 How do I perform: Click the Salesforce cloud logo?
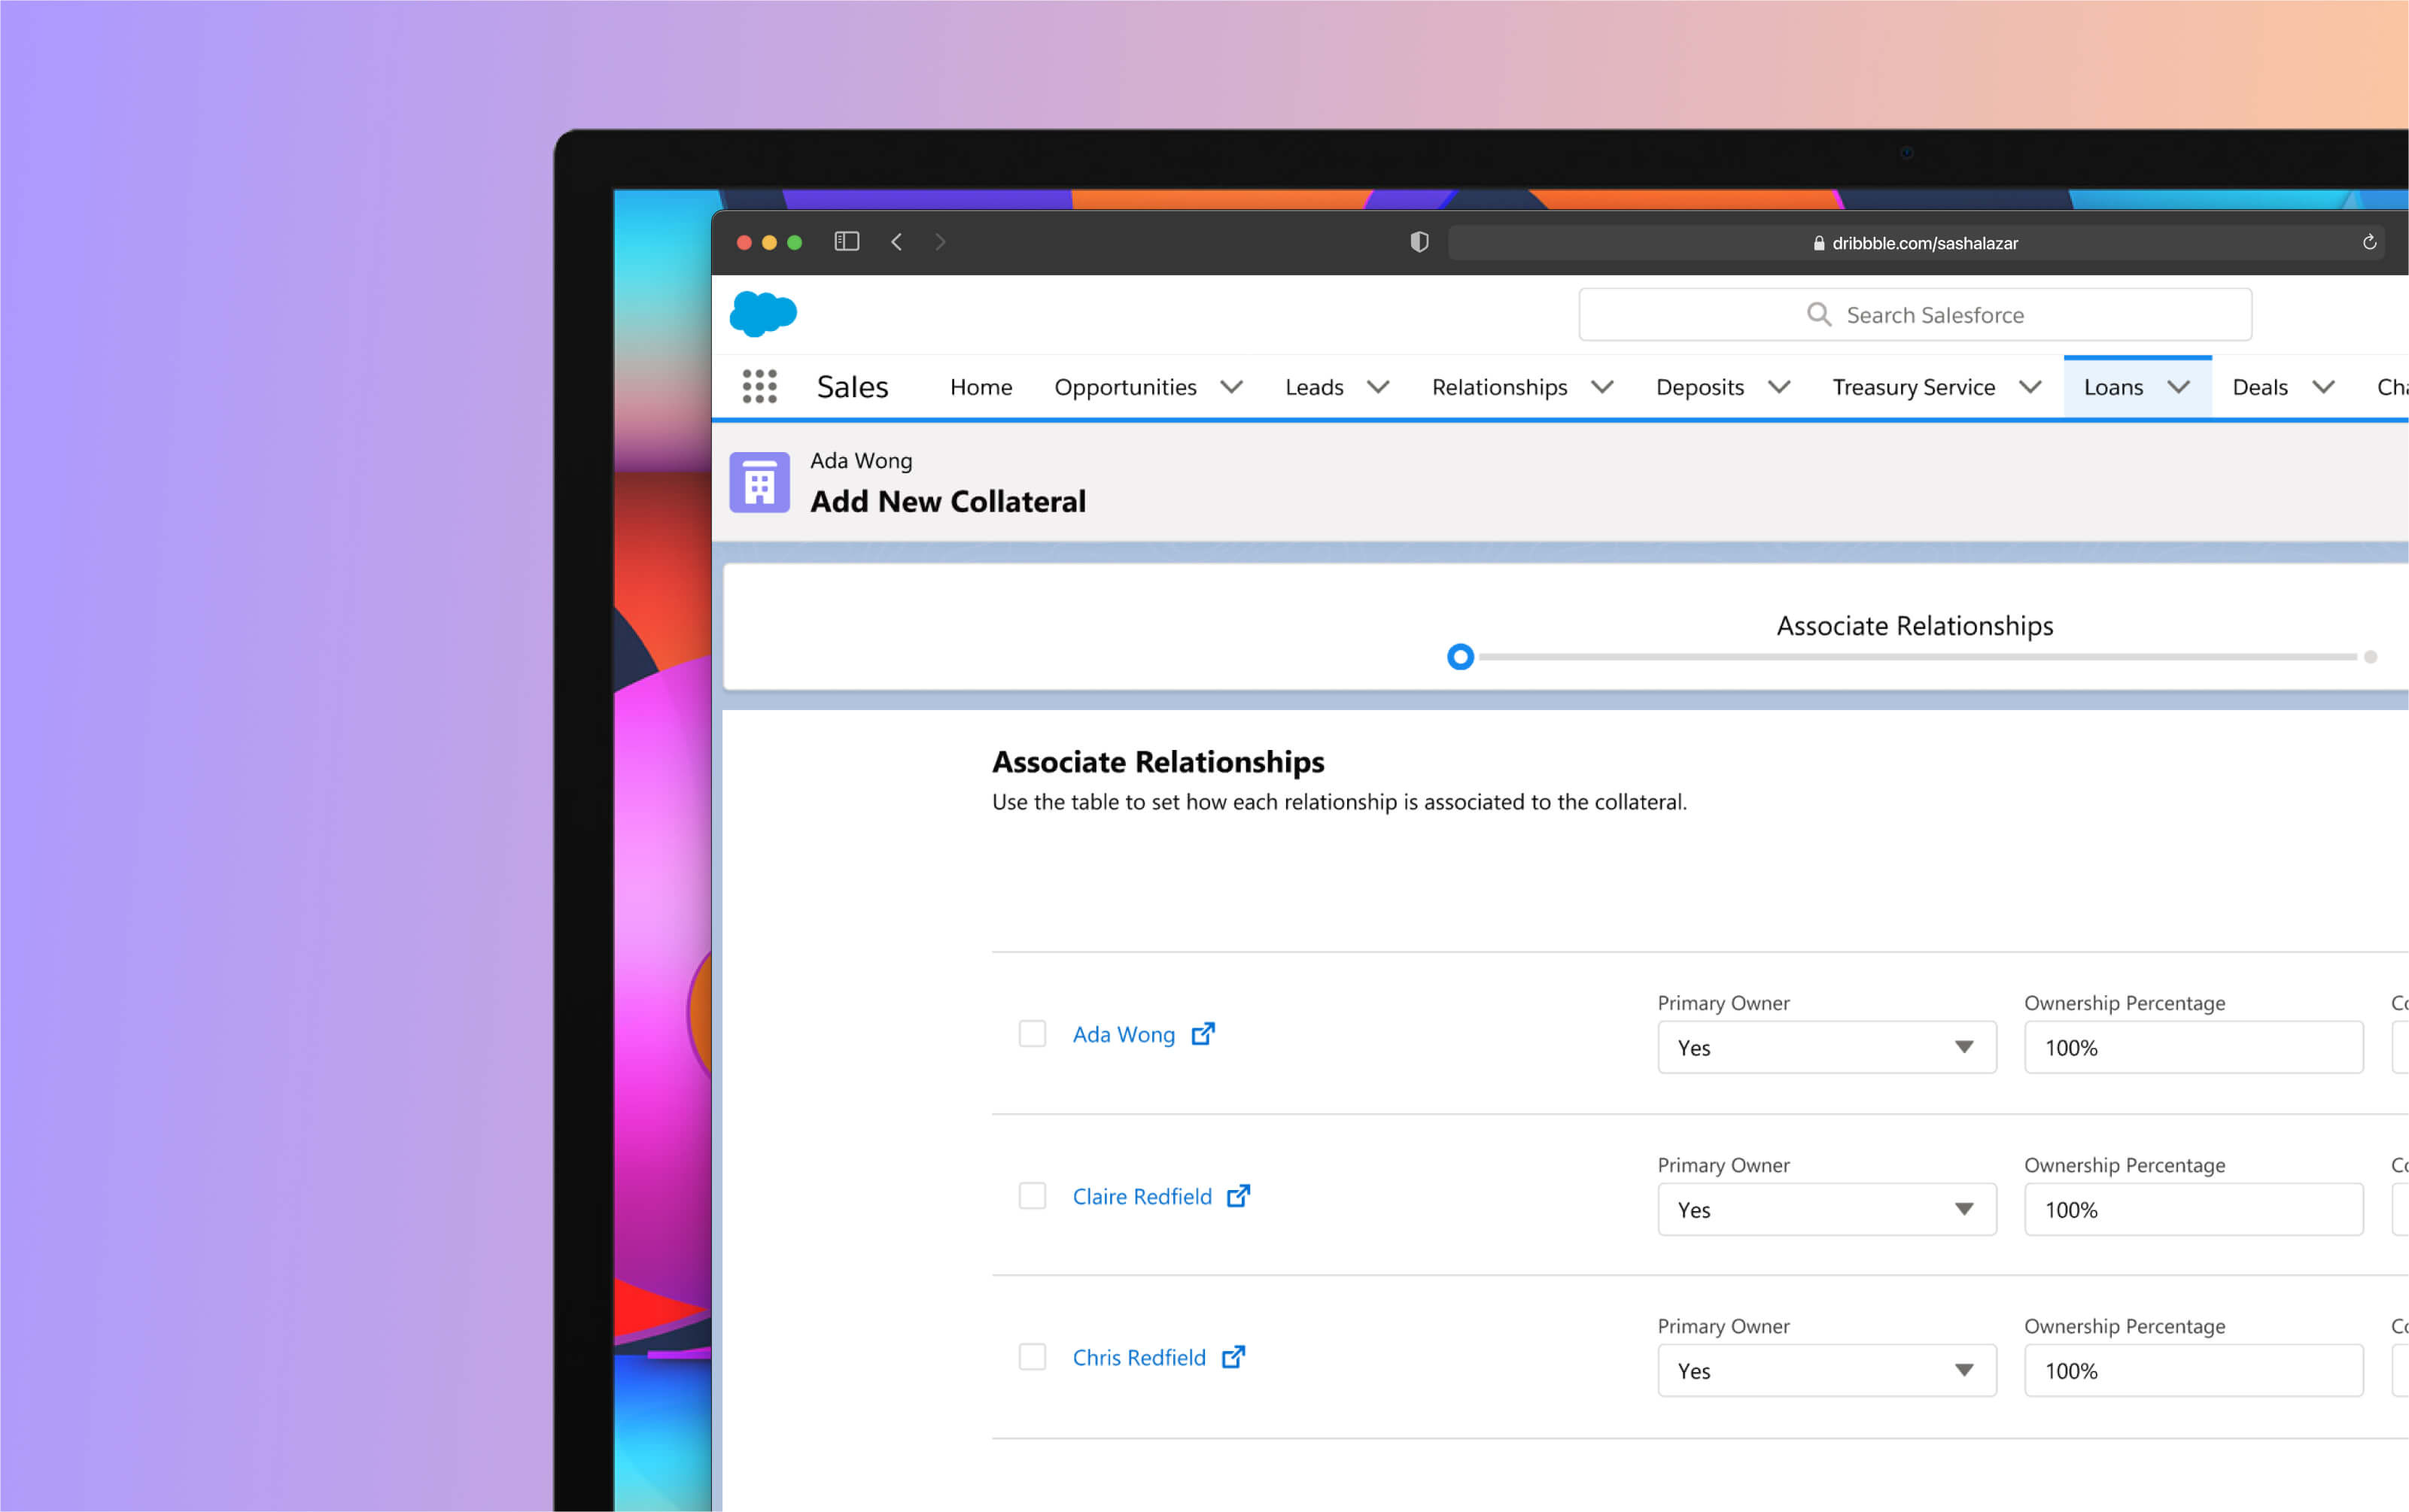763,314
